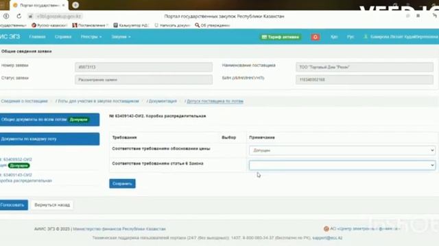Image resolution: width=439 pixels, height=246 pixels.
Task: Open the Справка navigation item
Action: coord(63,36)
